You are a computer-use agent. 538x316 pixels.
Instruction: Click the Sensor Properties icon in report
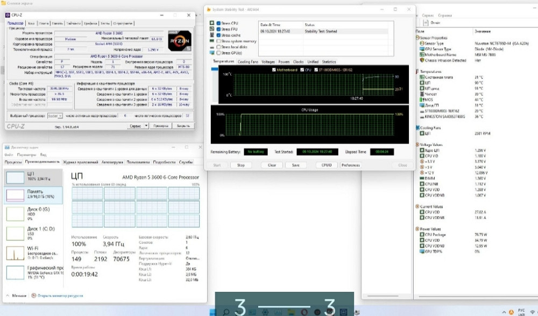click(x=419, y=38)
